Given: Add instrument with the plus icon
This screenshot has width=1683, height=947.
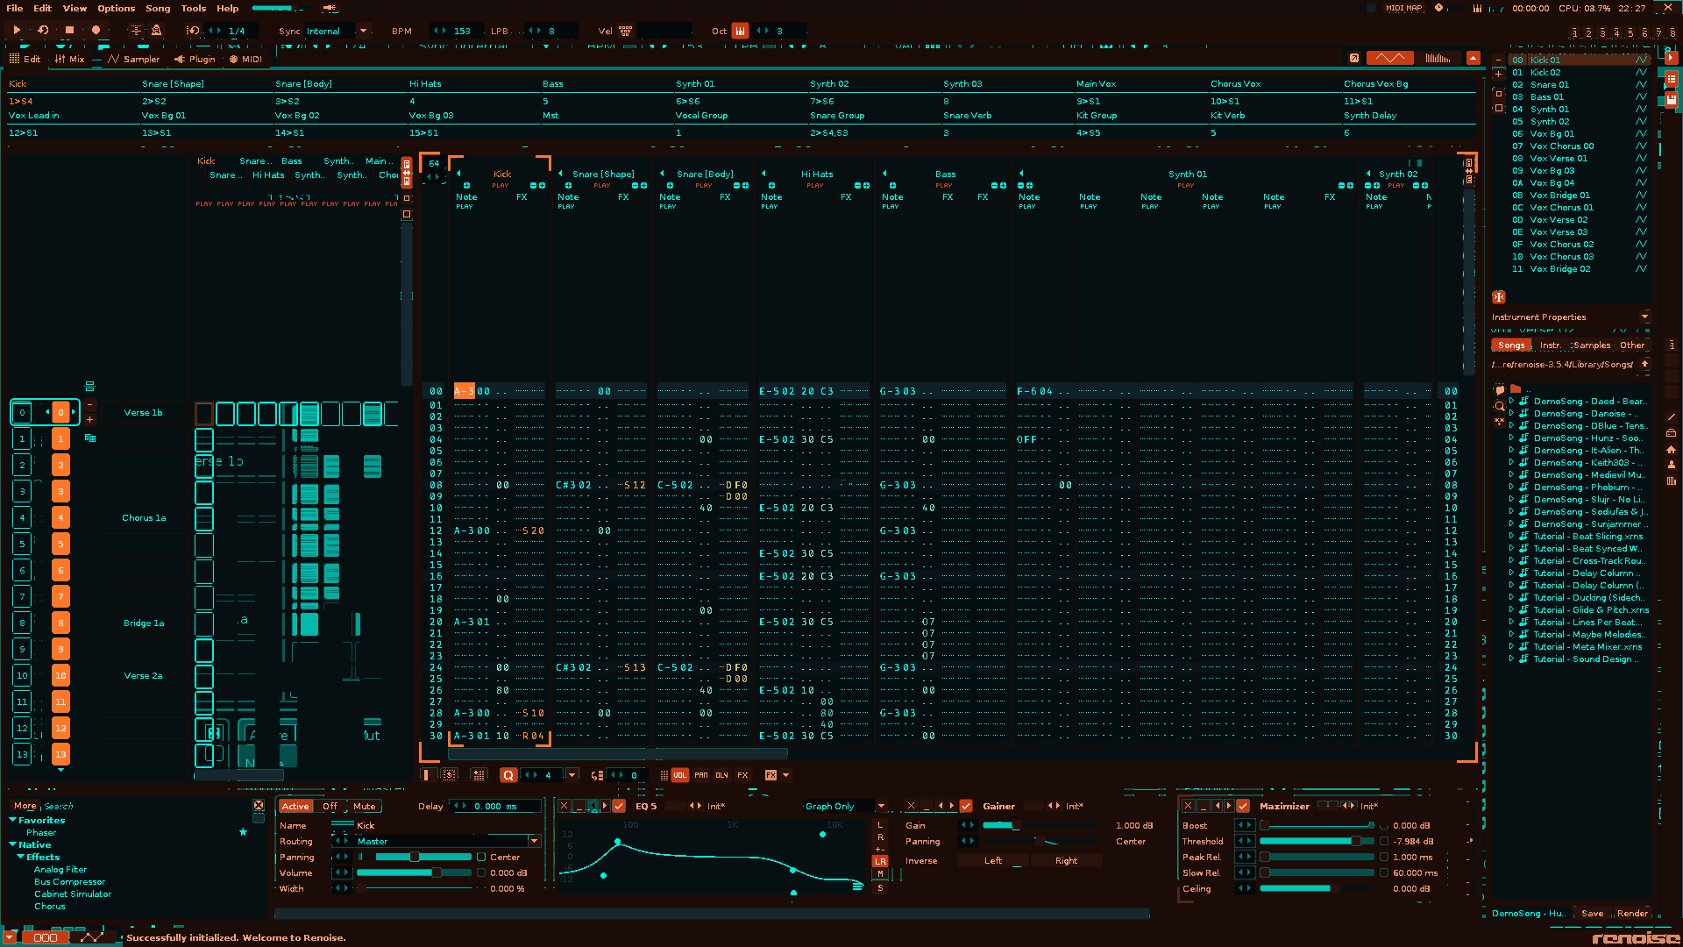Looking at the screenshot, I should tap(1499, 75).
